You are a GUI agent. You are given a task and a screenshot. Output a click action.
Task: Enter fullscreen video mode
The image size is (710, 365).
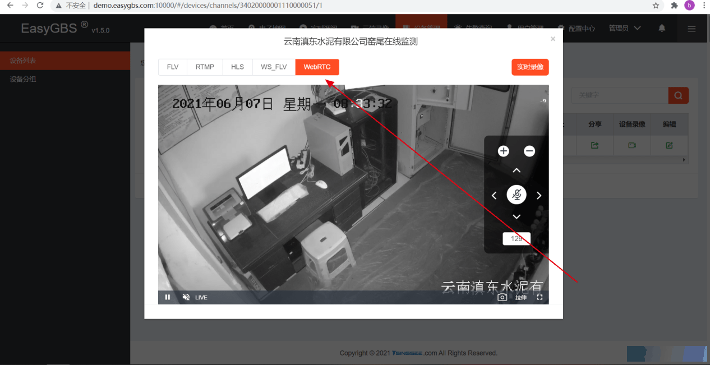pyautogui.click(x=540, y=297)
